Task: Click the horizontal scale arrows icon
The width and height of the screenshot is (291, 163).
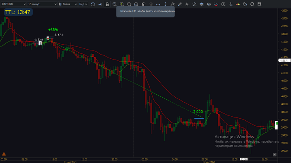Action: click(x=158, y=4)
